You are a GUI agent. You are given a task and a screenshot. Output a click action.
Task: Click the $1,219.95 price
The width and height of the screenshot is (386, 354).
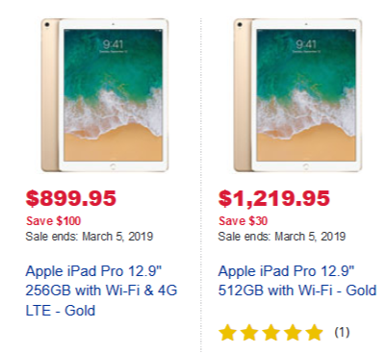point(274,198)
